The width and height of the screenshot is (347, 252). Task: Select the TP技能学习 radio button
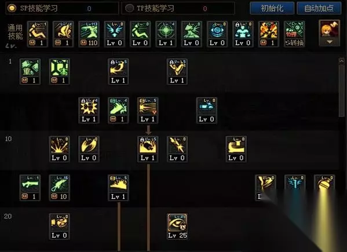point(129,8)
